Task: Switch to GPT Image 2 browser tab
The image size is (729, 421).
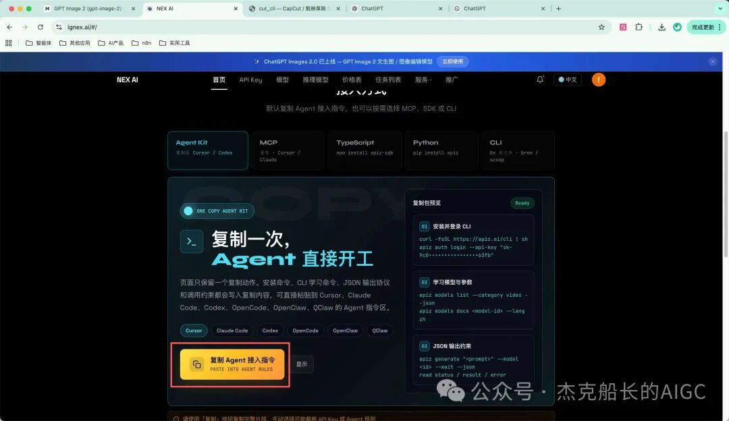Action: tap(89, 8)
